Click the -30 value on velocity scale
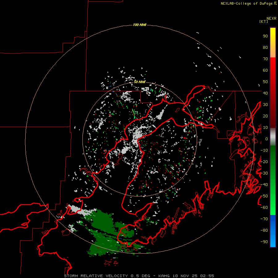 [264, 173]
